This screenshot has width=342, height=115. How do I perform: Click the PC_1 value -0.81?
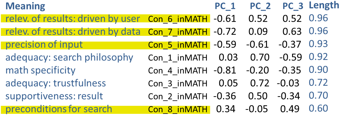[x=225, y=70]
